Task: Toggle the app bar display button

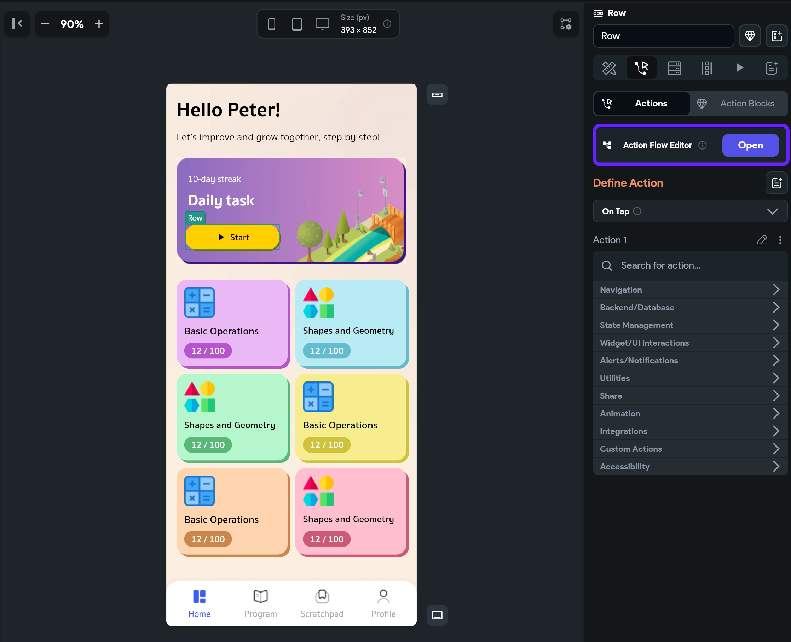Action: (437, 95)
